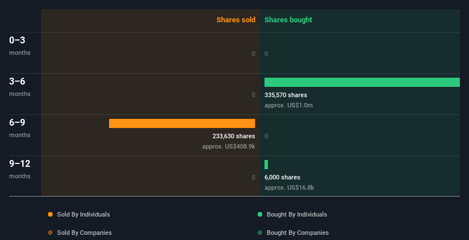Image resolution: width=469 pixels, height=240 pixels.
Task: Click the 335,570 shares label
Action: coord(286,95)
